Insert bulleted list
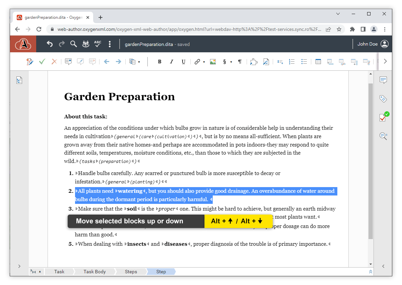The height and width of the screenshot is (285, 402). (x=304, y=62)
